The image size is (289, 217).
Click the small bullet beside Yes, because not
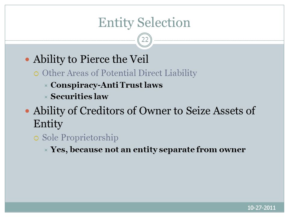[x=46, y=150]
